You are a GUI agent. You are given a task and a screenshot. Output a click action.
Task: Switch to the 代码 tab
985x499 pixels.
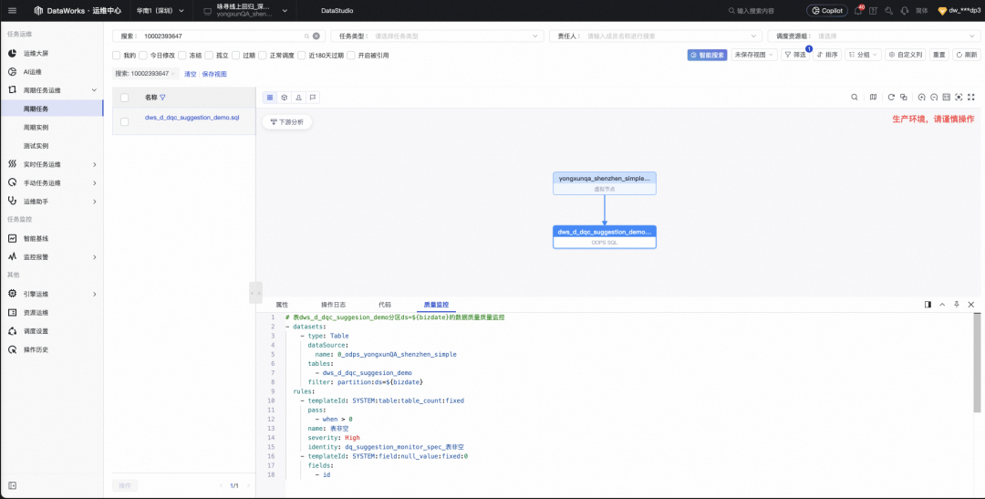pyautogui.click(x=385, y=304)
